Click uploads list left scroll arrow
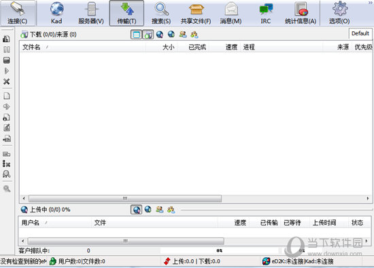The height and width of the screenshot is (268, 374). coord(22,241)
